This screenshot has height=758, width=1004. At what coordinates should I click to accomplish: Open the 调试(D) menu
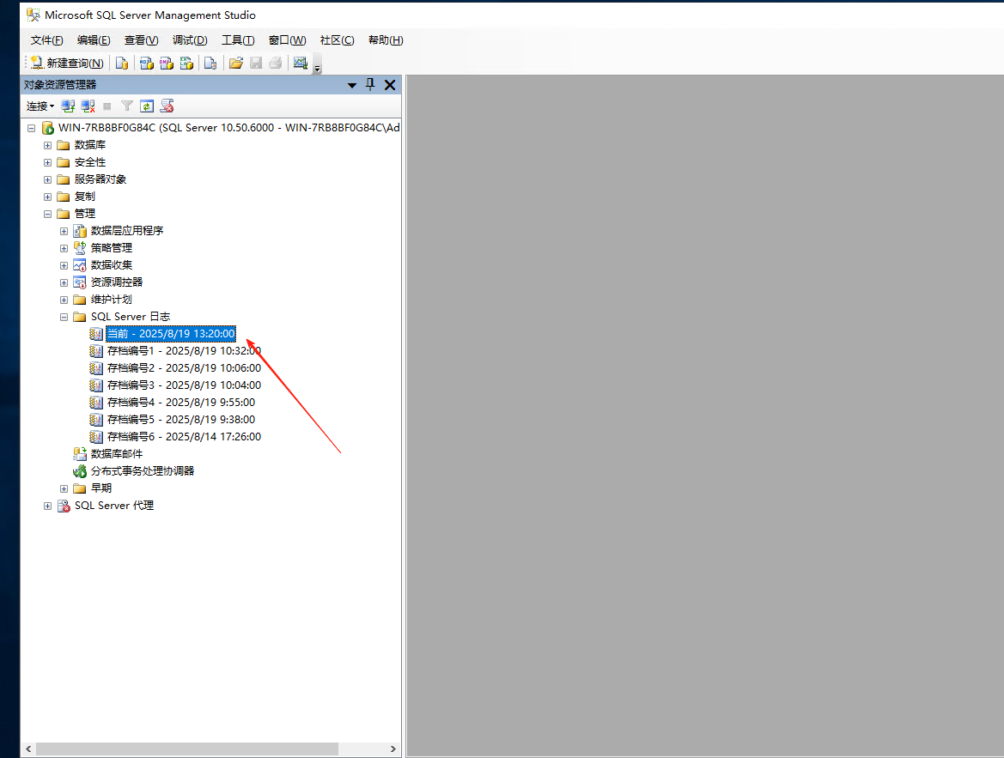coord(190,40)
